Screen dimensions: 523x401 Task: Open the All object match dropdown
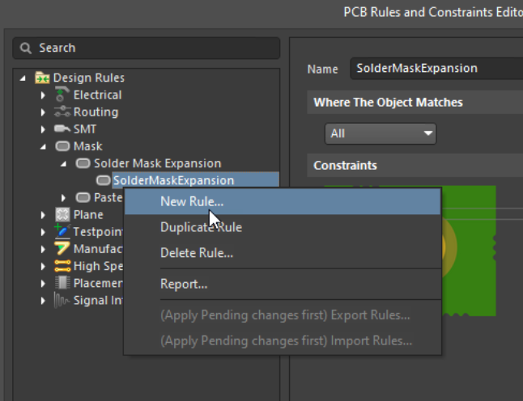pos(381,133)
